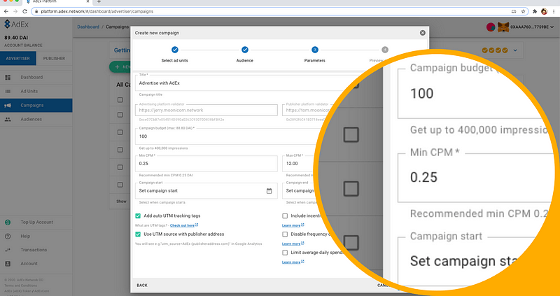Enable the Include incentive checkbox
Viewport: 560px width, 296px height.
click(285, 216)
